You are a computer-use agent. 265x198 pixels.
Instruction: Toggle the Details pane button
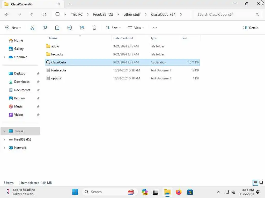pos(251,28)
